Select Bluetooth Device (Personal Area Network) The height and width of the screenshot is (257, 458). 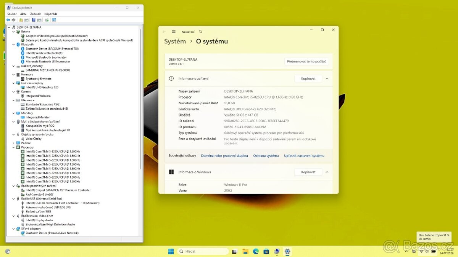tap(52, 233)
